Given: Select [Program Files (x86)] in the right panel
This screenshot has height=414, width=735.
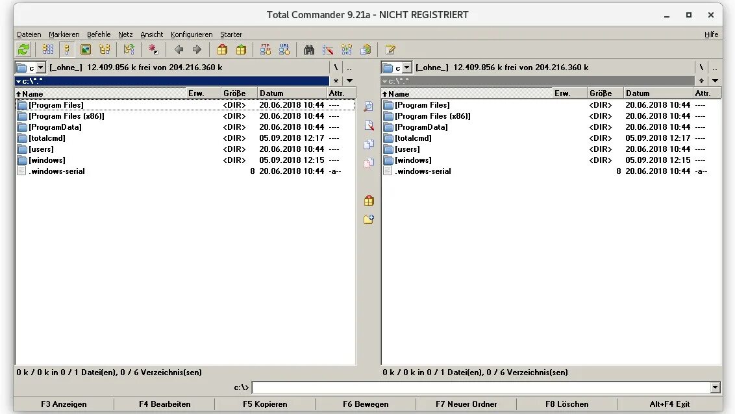Looking at the screenshot, I should coord(551,116).
